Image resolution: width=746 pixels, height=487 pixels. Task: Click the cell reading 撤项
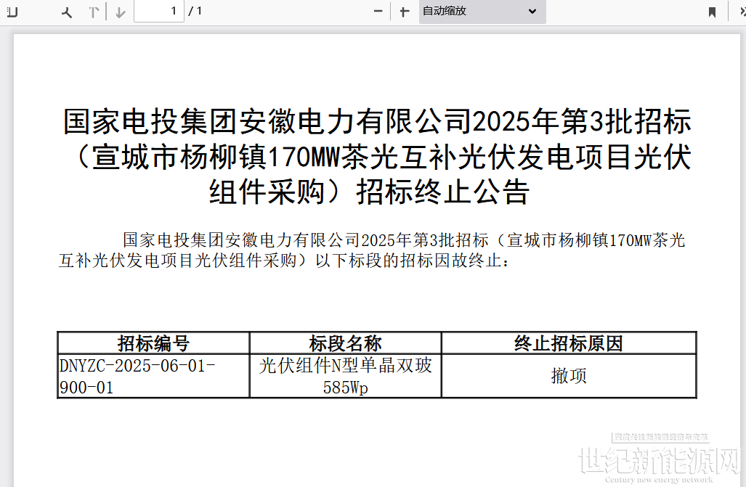569,376
